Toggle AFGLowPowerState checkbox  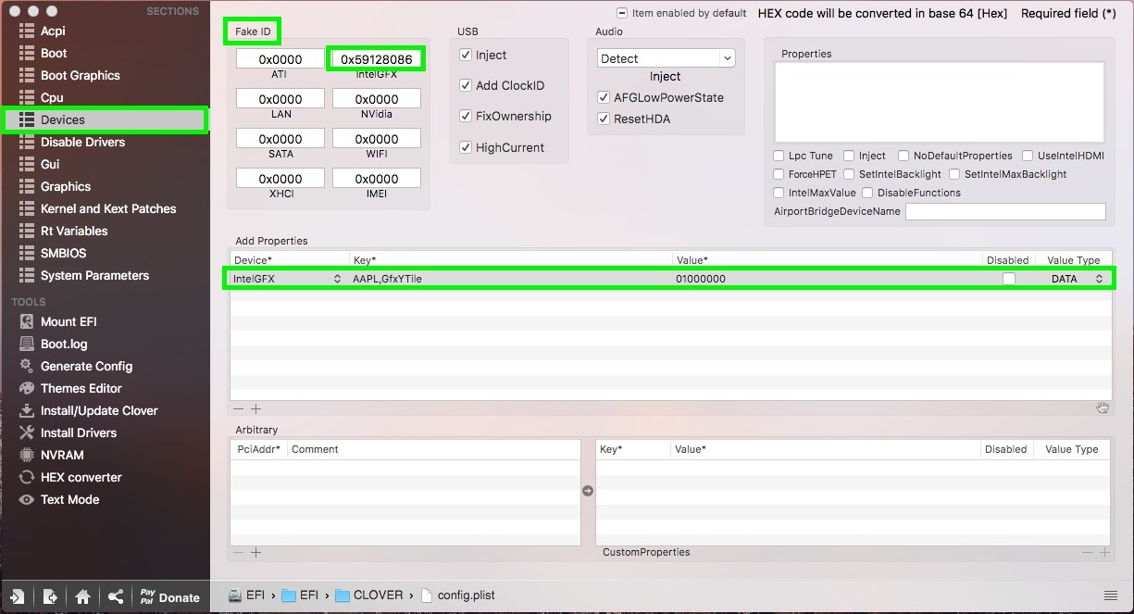point(604,97)
